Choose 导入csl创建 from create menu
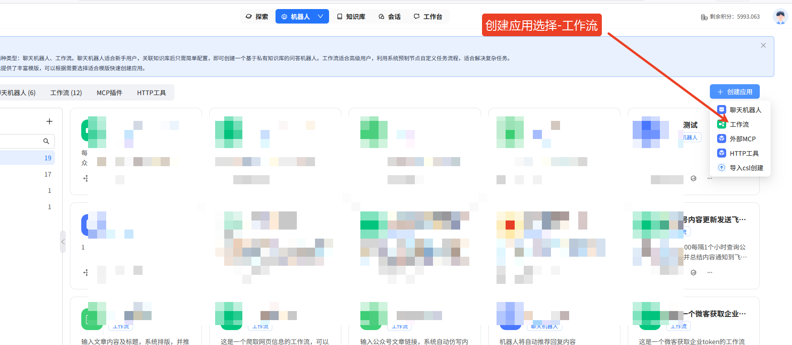 coord(740,168)
